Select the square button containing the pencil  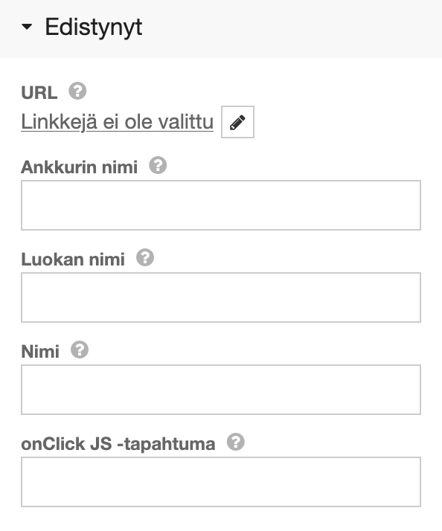tap(237, 122)
